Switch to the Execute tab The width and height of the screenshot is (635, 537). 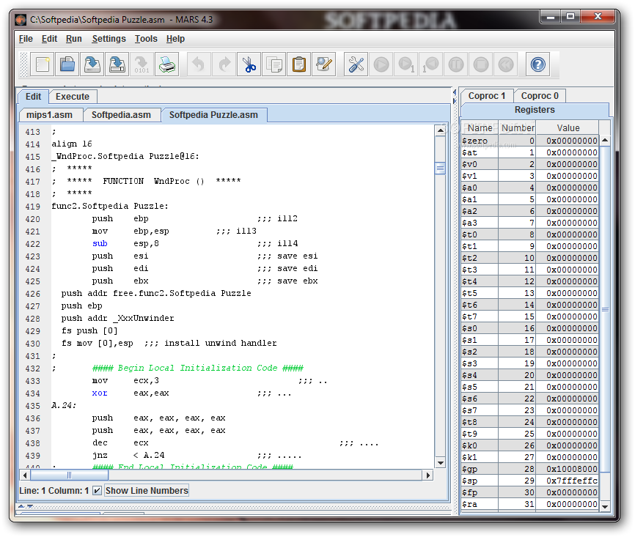point(73,97)
